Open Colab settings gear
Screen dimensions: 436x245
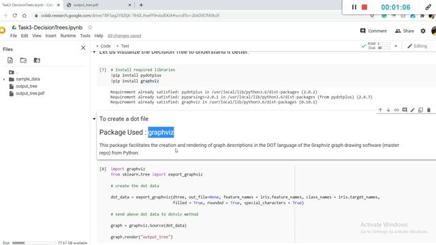(423, 31)
